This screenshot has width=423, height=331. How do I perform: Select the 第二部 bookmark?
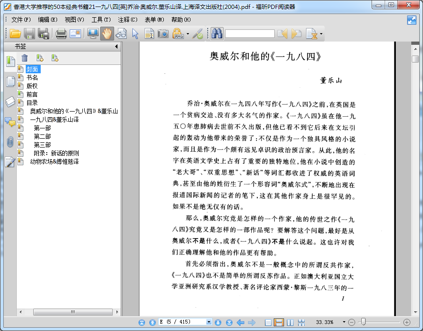point(42,136)
